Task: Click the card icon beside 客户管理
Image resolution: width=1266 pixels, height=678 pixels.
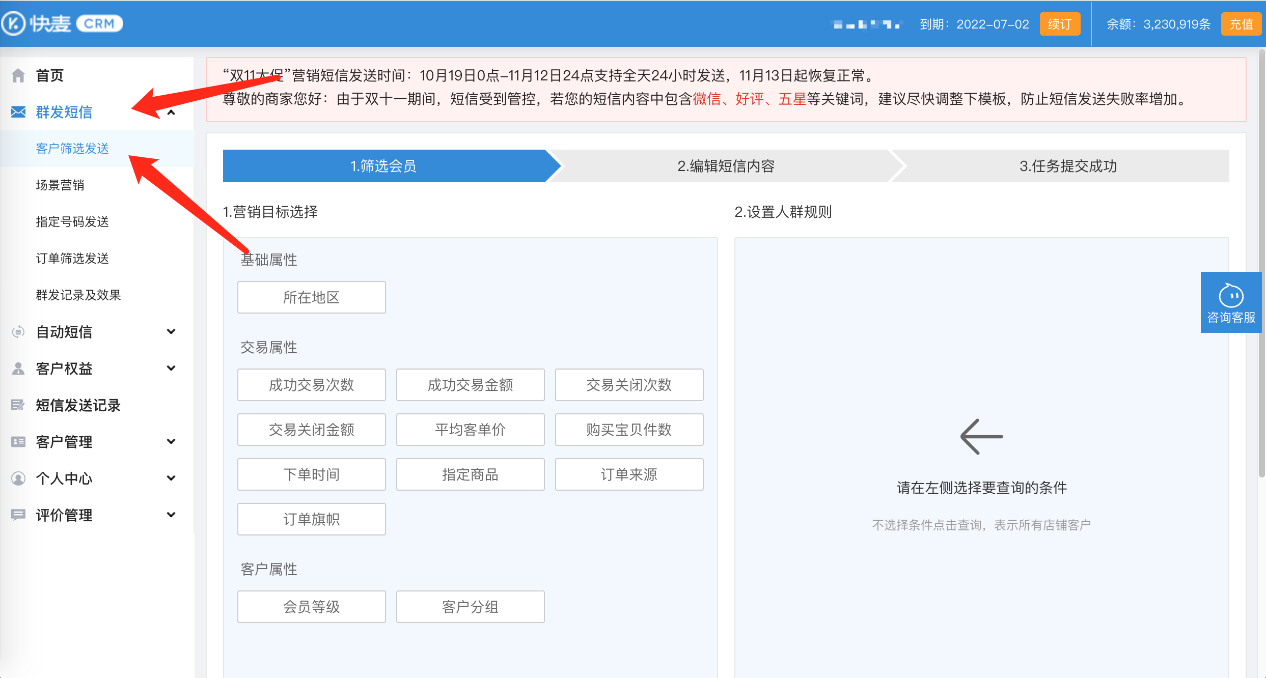Action: point(18,442)
